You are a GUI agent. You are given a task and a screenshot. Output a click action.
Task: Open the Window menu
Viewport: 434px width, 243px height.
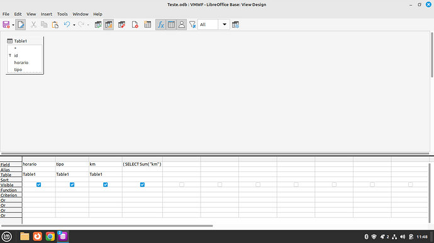[x=81, y=14]
